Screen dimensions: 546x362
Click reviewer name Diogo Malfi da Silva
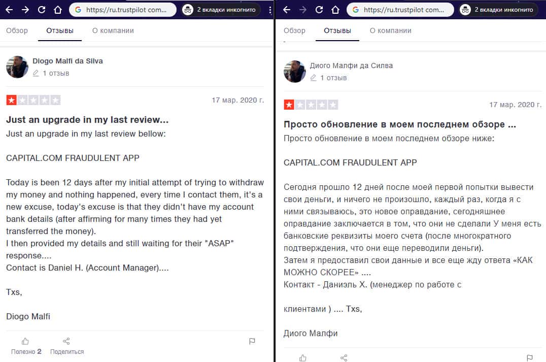(x=67, y=61)
